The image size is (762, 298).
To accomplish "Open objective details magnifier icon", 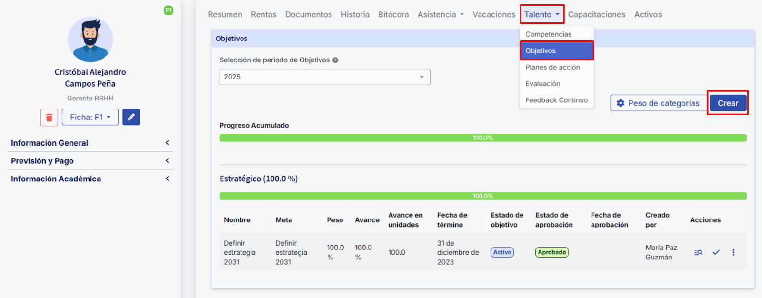I will [x=698, y=252].
